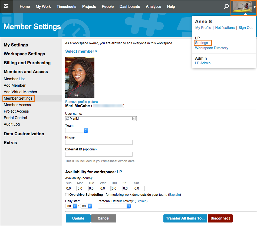Viewport: 257px width, 226px height.
Task: Enable the Overdrive Scheduling checkbox
Action: point(67,195)
